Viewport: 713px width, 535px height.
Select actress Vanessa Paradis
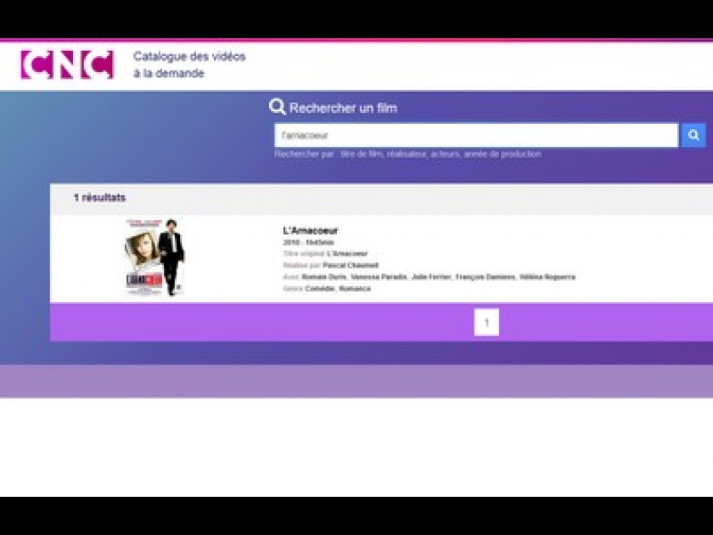[x=379, y=277]
